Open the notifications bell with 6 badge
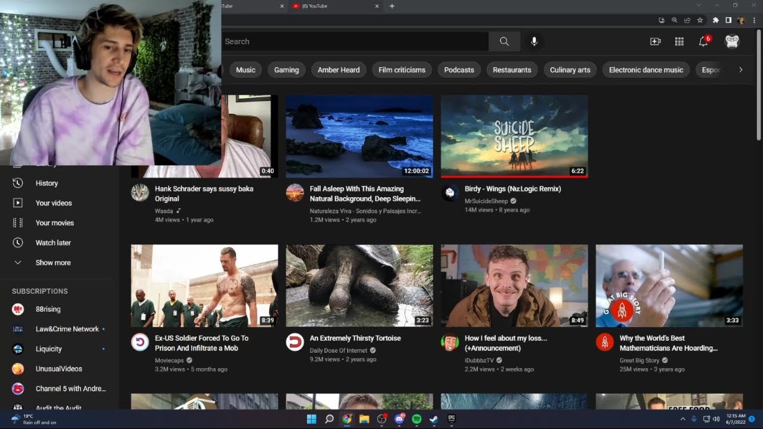 coord(704,41)
